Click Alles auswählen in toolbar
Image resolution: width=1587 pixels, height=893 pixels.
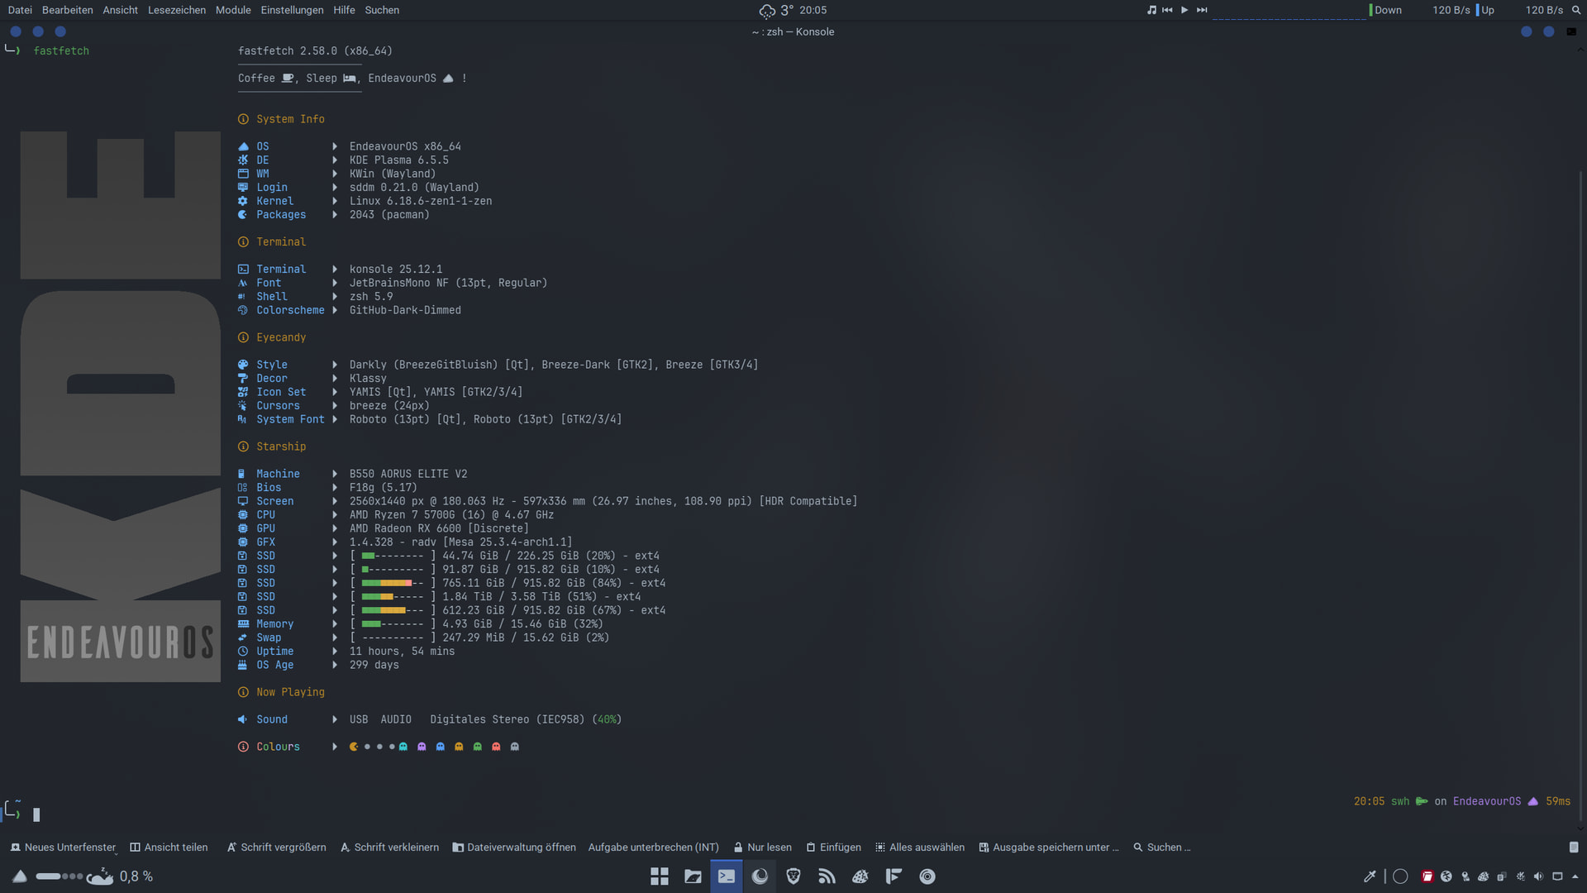[920, 848]
